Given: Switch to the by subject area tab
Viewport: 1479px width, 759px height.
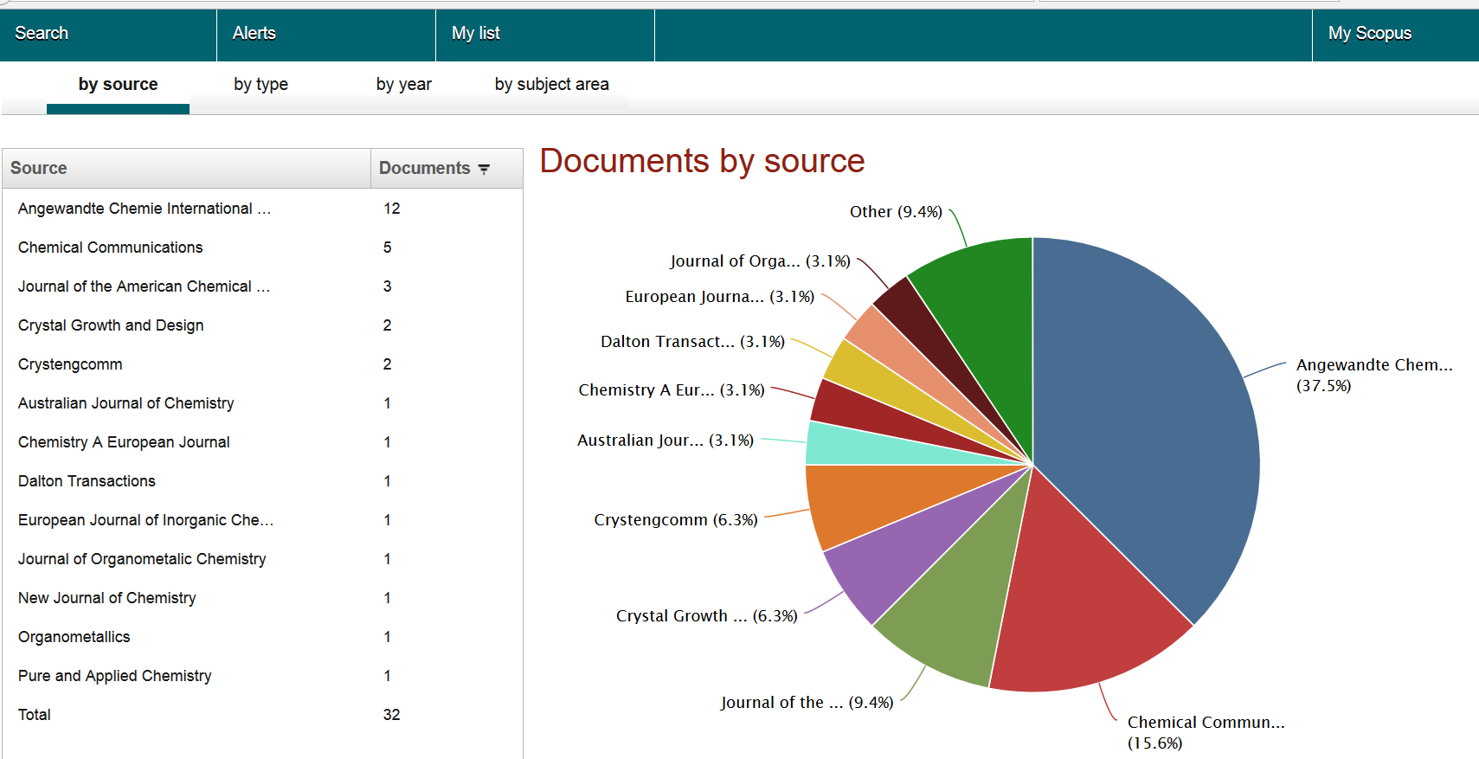Looking at the screenshot, I should tap(551, 85).
